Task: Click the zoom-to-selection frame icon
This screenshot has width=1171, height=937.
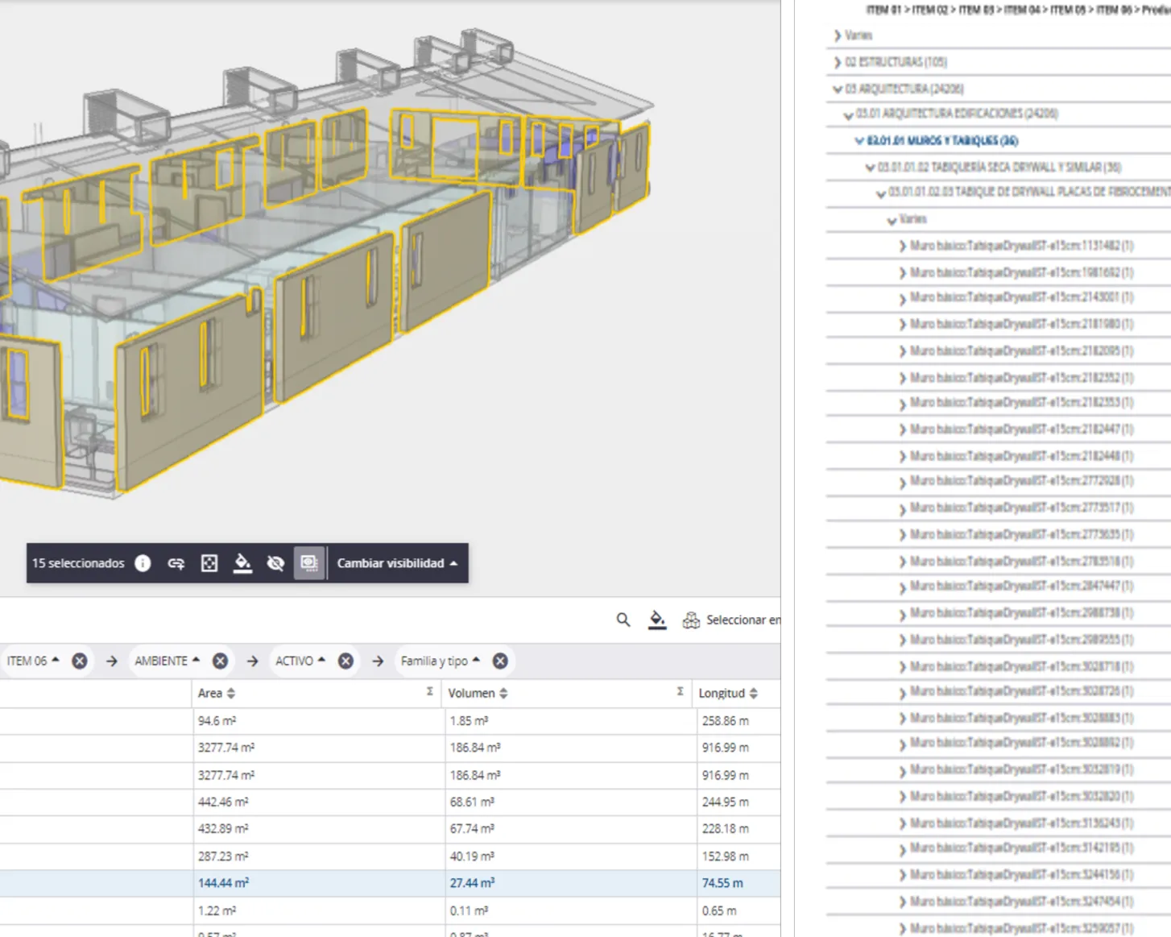Action: pos(209,563)
